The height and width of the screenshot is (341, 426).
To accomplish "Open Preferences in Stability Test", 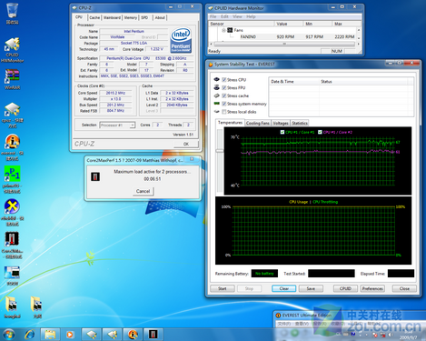I will [372, 288].
